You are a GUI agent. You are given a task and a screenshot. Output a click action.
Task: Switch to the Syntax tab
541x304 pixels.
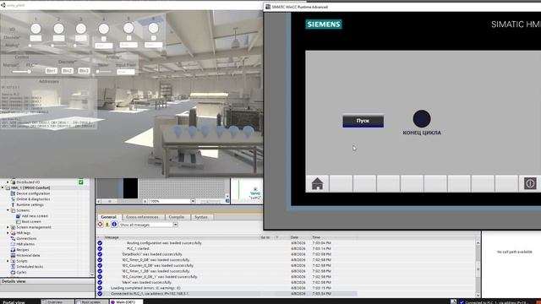coord(201,217)
